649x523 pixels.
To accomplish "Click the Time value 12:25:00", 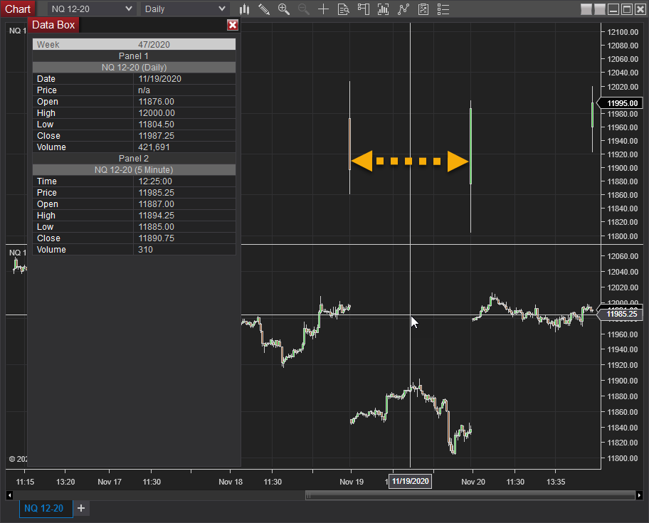I will pyautogui.click(x=155, y=181).
